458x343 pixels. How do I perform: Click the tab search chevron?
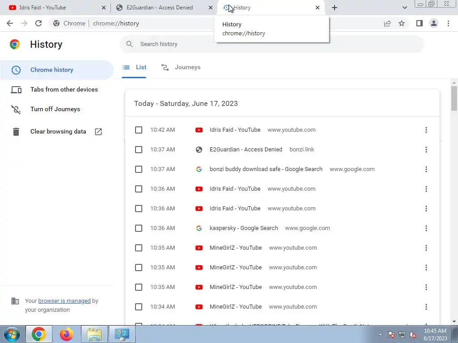404,8
